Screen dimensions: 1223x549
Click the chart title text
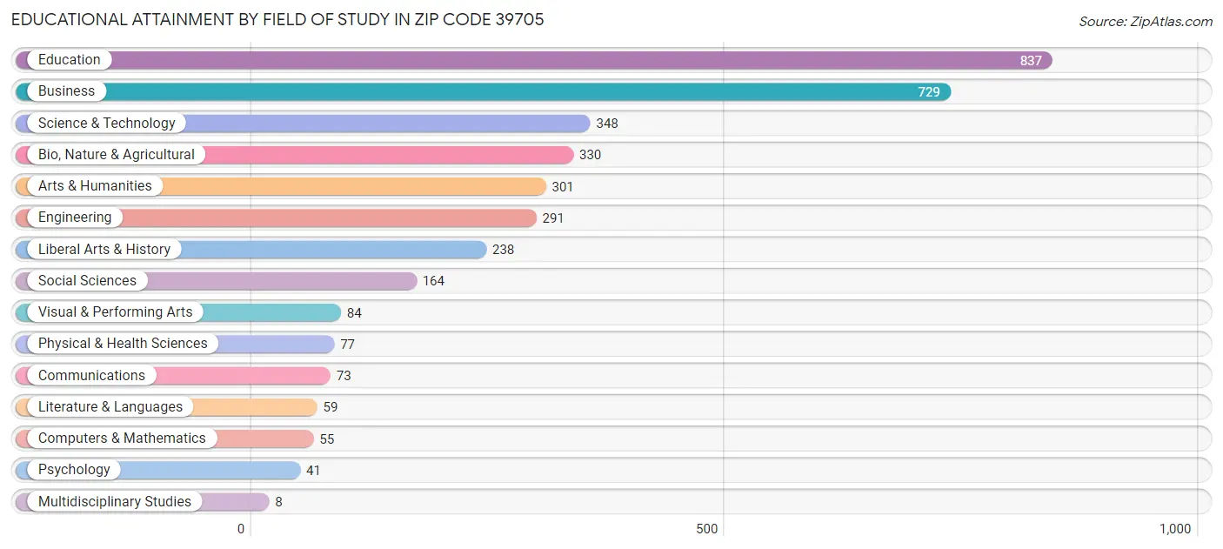[277, 19]
